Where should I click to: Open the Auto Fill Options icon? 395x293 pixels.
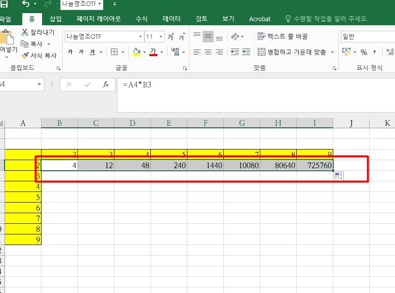(x=339, y=176)
